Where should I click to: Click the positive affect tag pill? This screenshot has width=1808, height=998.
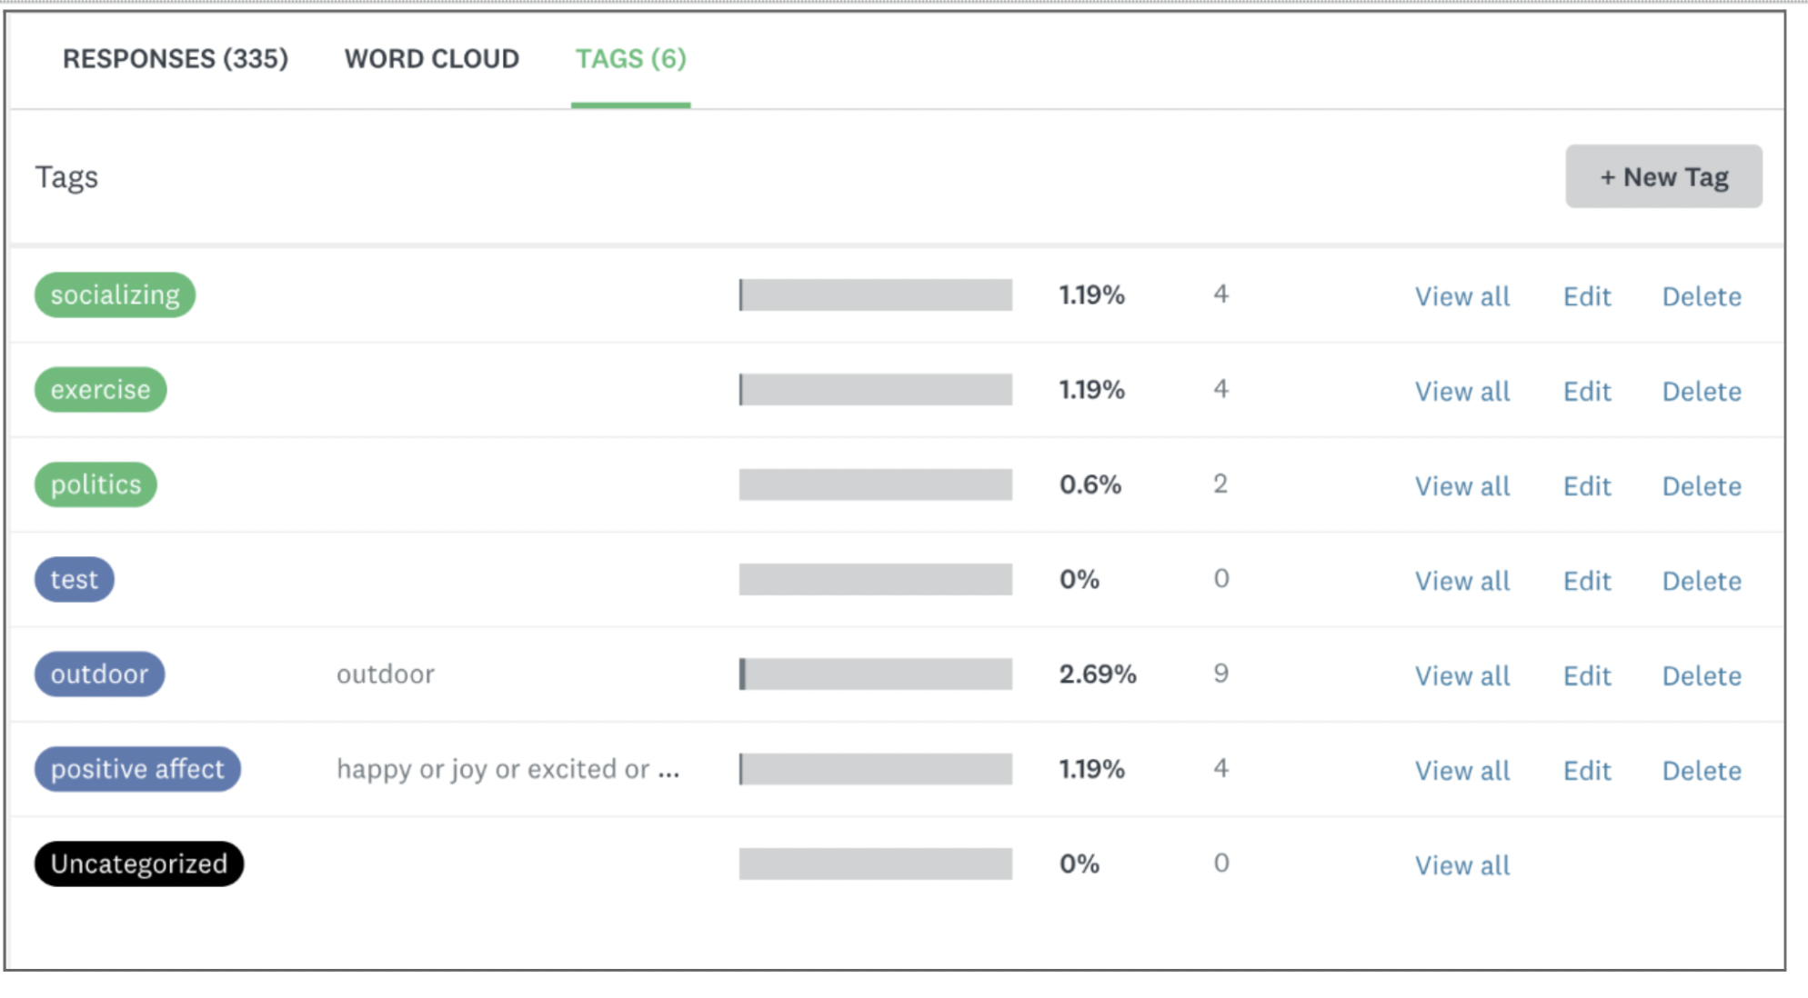136,769
